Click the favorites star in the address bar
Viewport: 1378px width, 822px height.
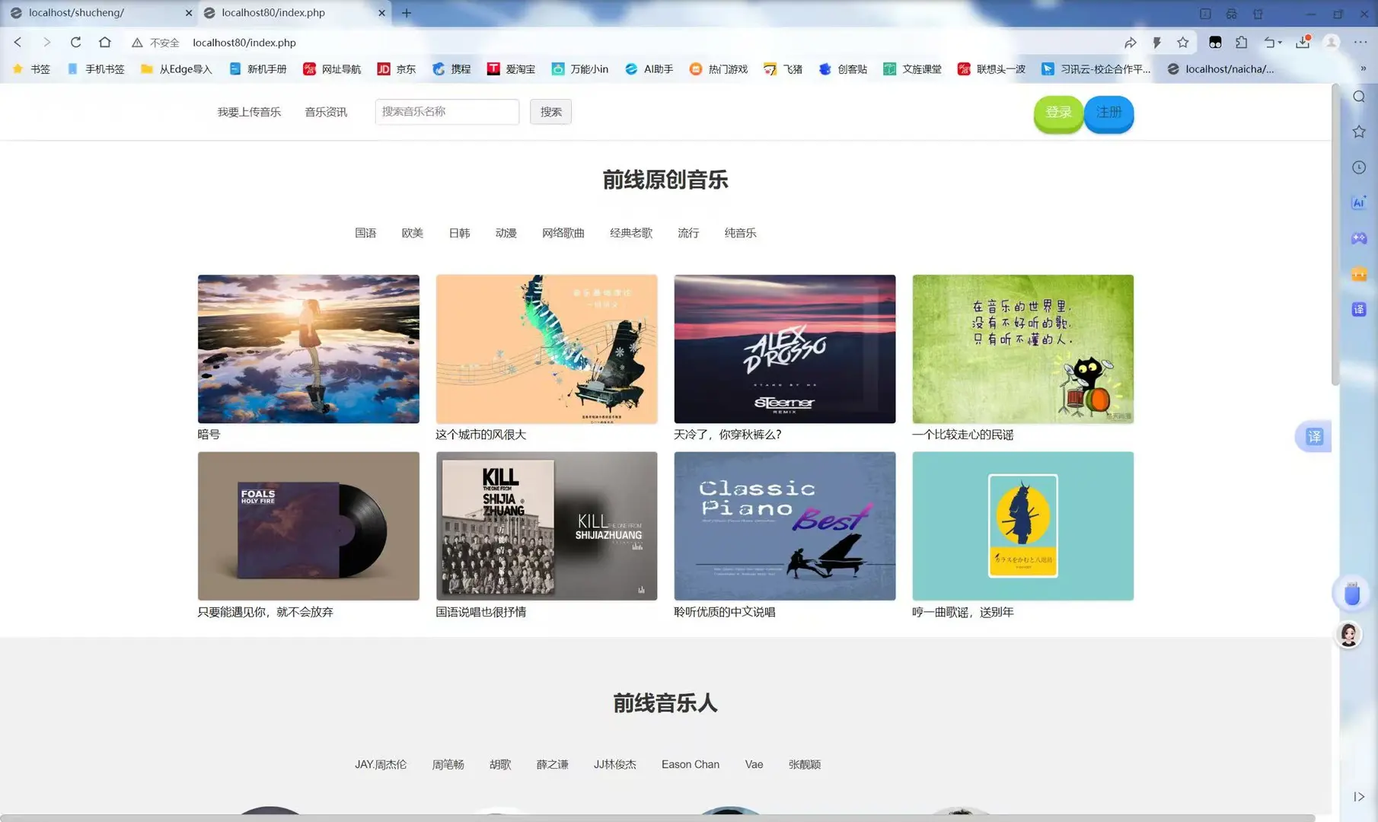pos(1182,43)
